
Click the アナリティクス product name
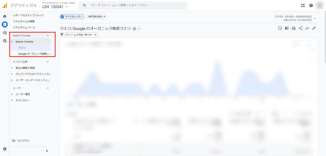[x=24, y=5]
